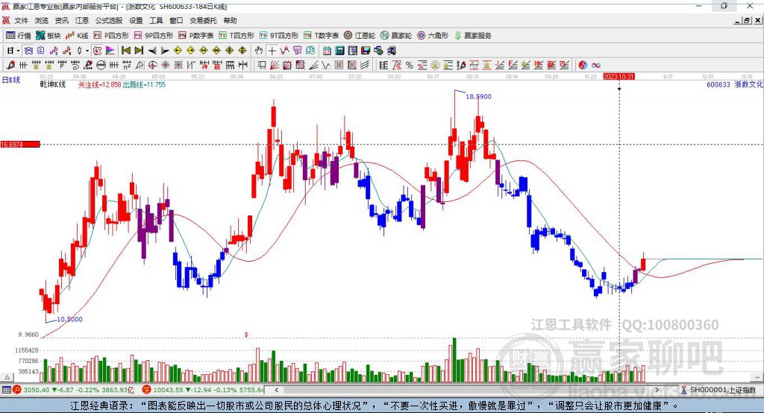This screenshot has width=764, height=413.
Task: Toggle the gradient triangle chart icon
Action: 110,50
